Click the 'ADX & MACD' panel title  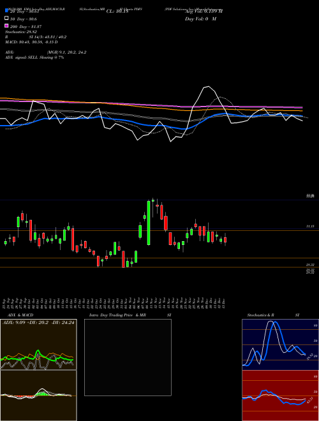click(x=19, y=315)
